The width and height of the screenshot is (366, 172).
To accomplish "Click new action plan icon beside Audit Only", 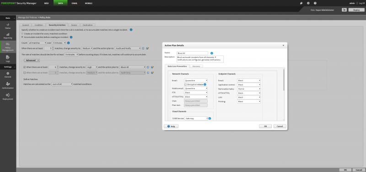I will 148,73.
